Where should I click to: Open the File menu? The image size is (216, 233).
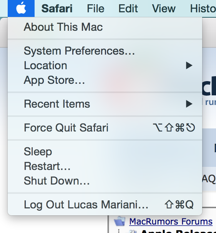pos(96,8)
